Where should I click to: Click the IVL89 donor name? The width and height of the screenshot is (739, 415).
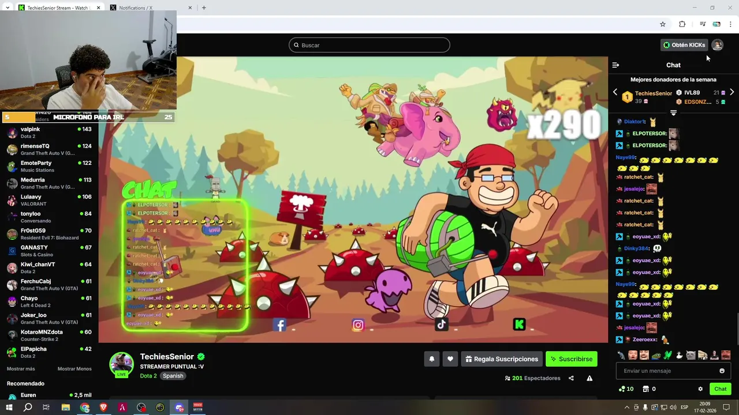tap(692, 92)
